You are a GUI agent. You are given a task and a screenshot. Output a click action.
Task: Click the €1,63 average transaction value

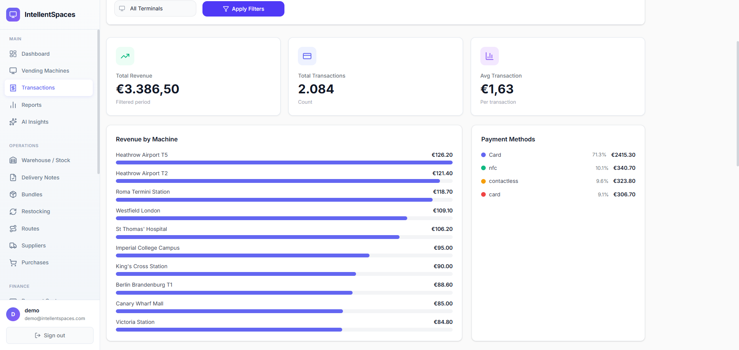point(497,89)
